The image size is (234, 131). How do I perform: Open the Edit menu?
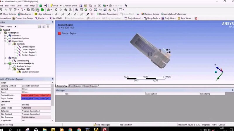click(7, 6)
